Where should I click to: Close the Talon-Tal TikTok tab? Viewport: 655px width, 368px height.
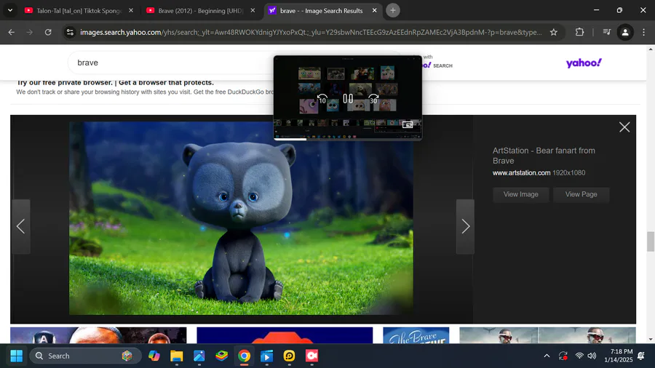click(131, 10)
